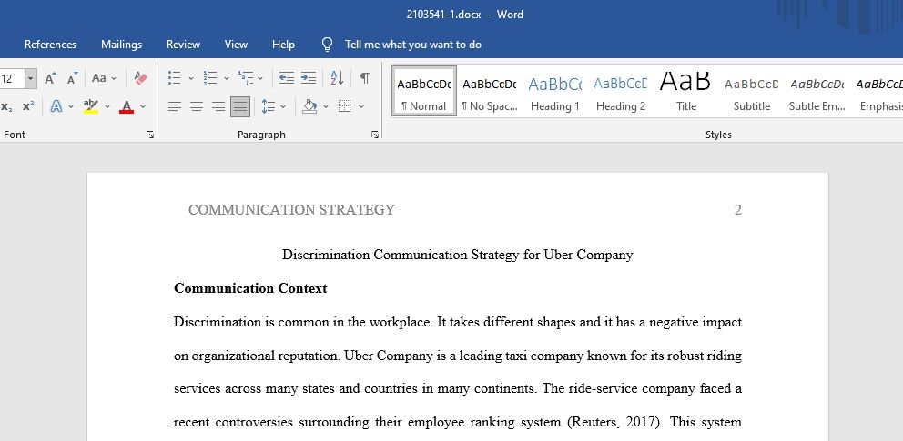The image size is (903, 441).
Task: Apply numbered list
Action: (210, 78)
